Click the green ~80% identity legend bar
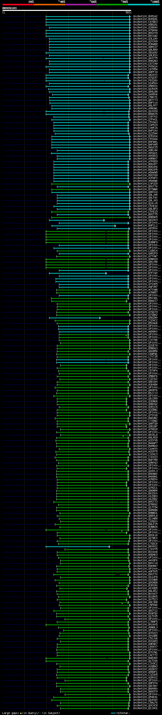162x715 pixels. click(112, 5)
